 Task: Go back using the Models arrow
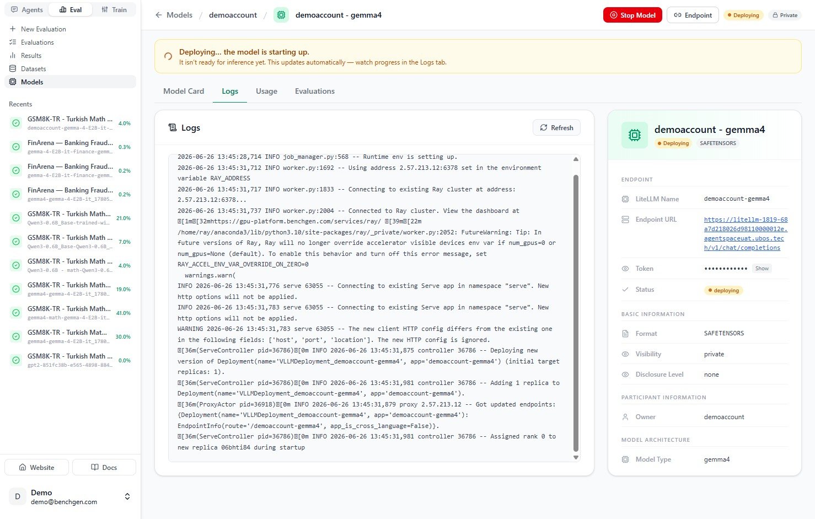[x=159, y=15]
